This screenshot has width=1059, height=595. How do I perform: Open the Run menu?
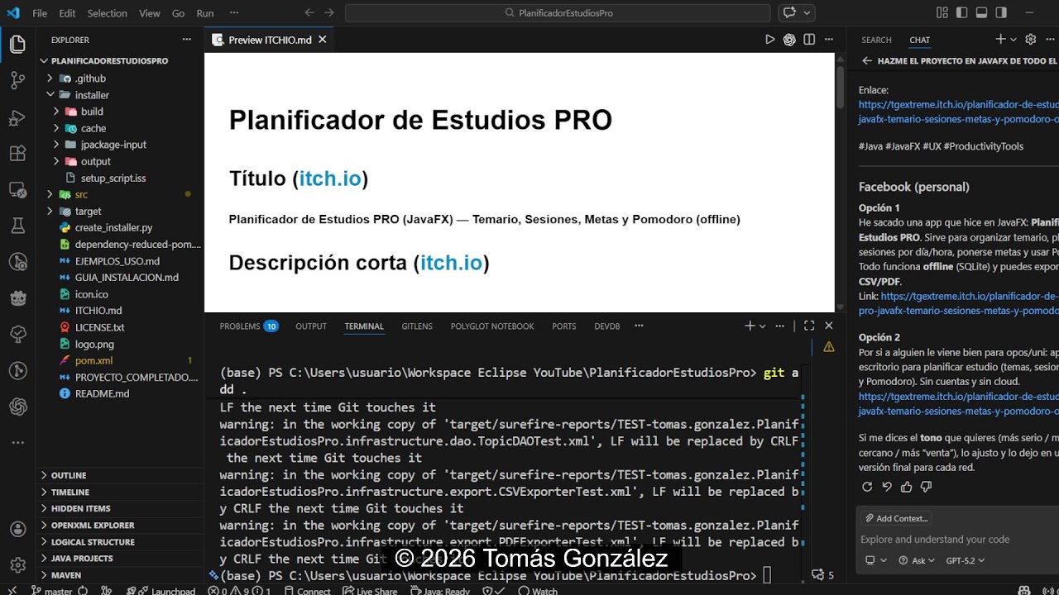205,13
